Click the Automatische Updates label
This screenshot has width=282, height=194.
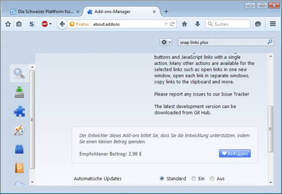(x=98, y=178)
